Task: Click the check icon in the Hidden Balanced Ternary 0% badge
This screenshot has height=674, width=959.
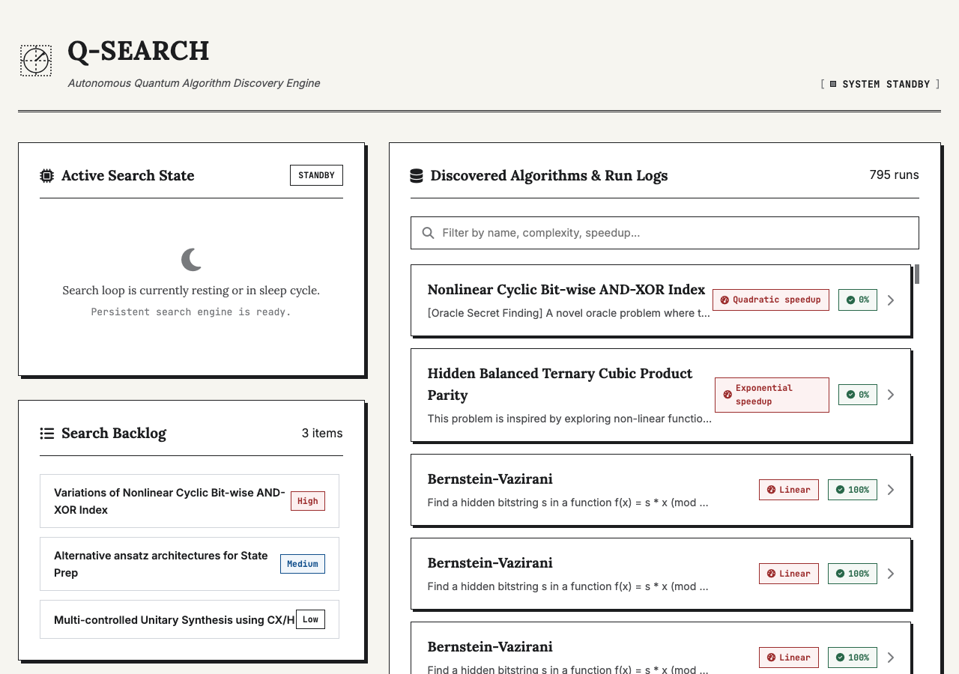Action: point(850,395)
